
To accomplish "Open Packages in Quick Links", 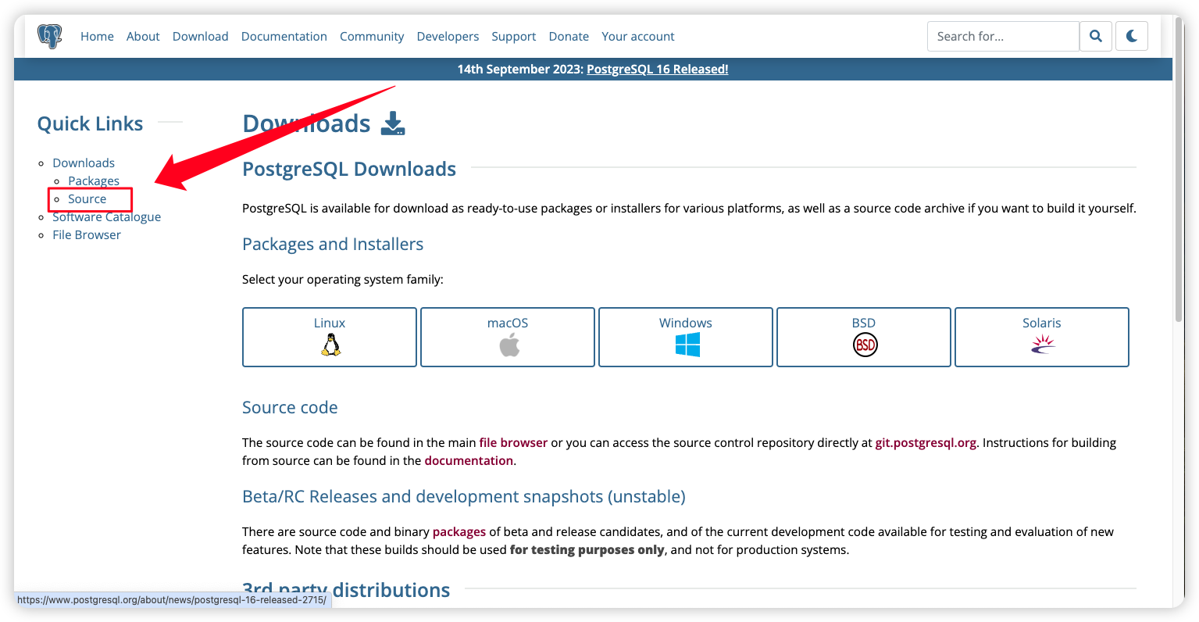I will 94,181.
